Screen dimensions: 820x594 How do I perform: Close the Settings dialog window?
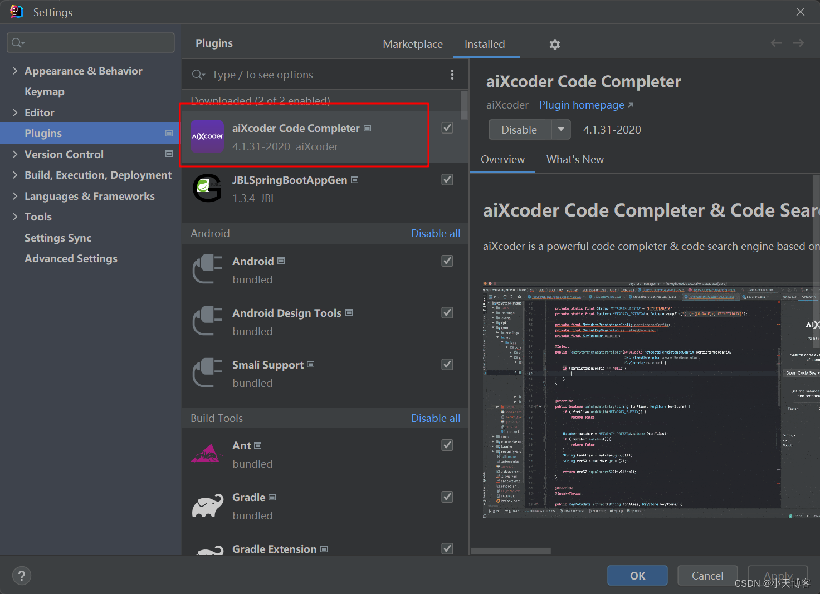click(801, 12)
